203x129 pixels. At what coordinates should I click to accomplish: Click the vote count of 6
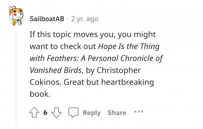pyautogui.click(x=45, y=113)
